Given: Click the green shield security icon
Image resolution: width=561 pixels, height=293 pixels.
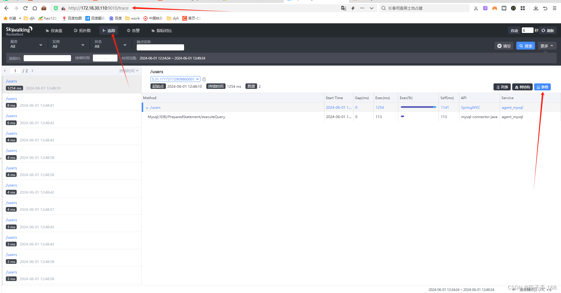Looking at the screenshot, I should pyautogui.click(x=56, y=8).
